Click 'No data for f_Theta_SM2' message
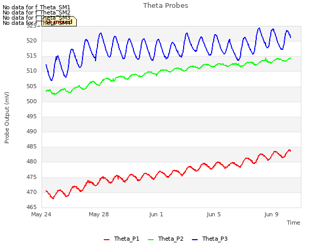The width and height of the screenshot is (332, 249). tap(36, 12)
